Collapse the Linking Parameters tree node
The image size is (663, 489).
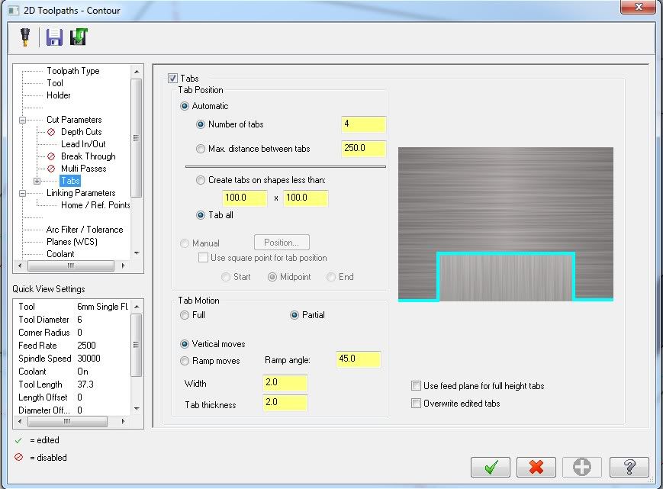(x=22, y=193)
